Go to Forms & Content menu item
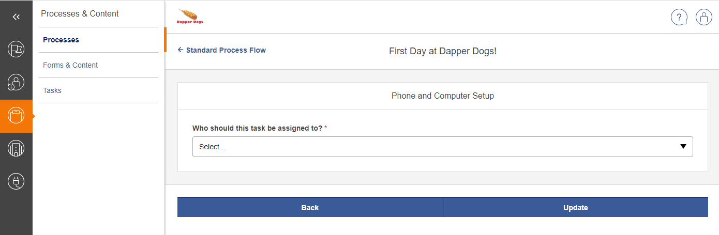The width and height of the screenshot is (719, 235). [70, 65]
